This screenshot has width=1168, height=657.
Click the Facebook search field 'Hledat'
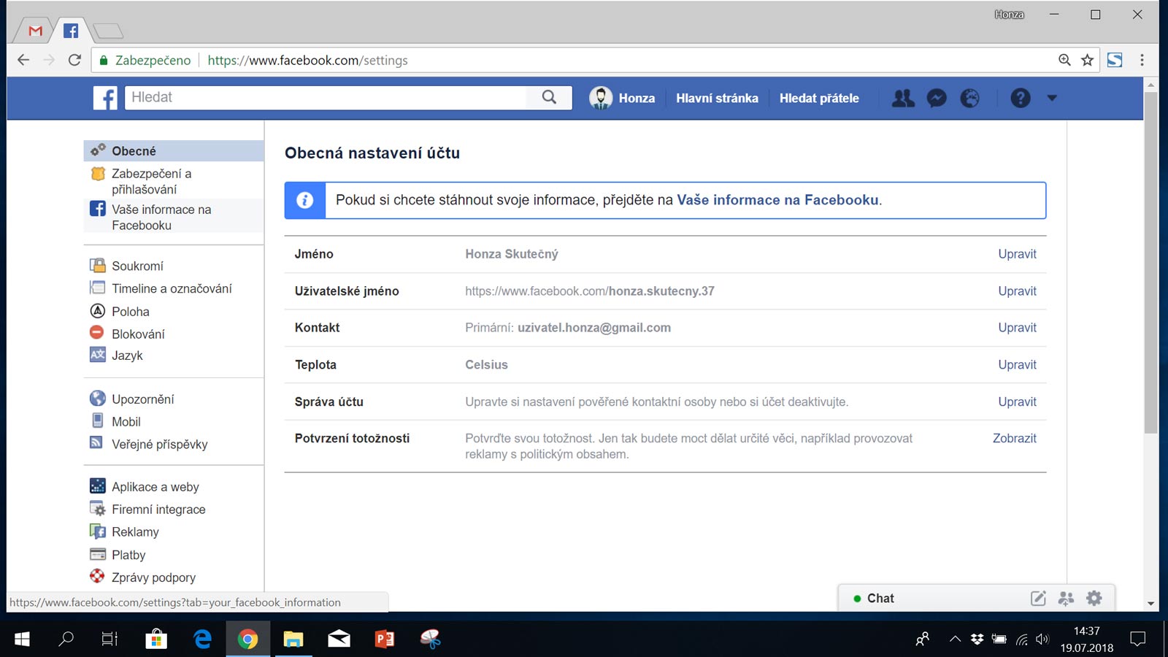(x=326, y=97)
